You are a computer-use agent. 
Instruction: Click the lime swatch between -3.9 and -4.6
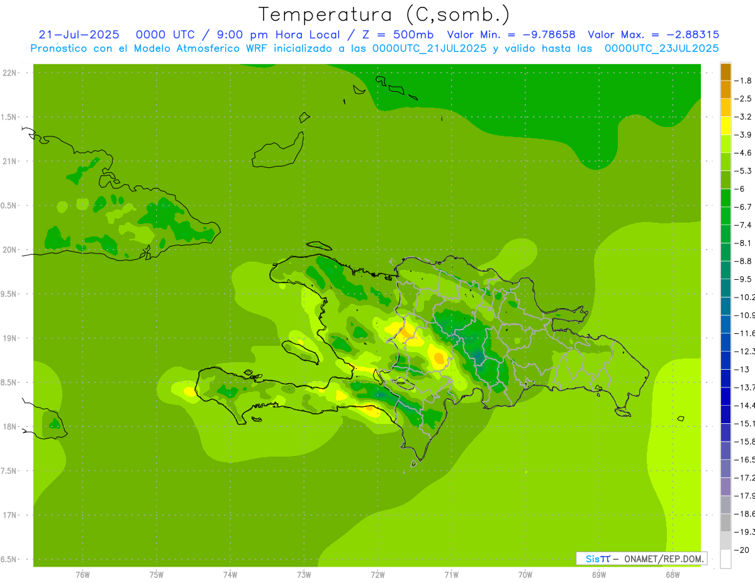(725, 143)
